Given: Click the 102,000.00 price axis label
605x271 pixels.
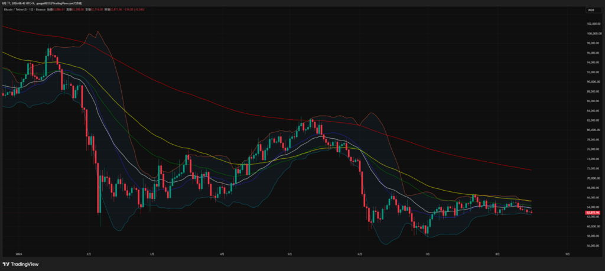Looking at the screenshot, I should coord(593,24).
